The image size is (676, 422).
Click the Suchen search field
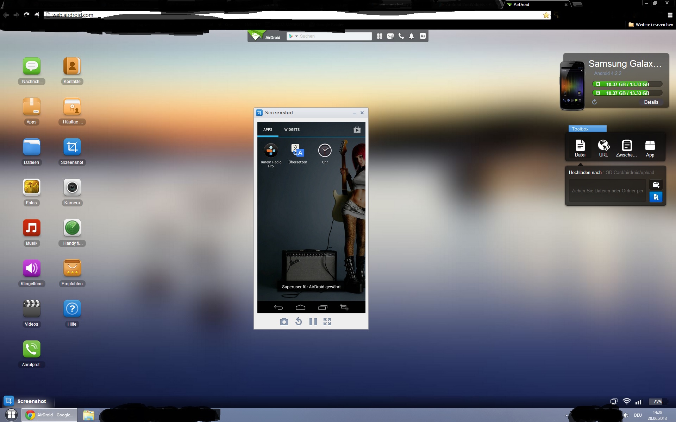pos(334,36)
